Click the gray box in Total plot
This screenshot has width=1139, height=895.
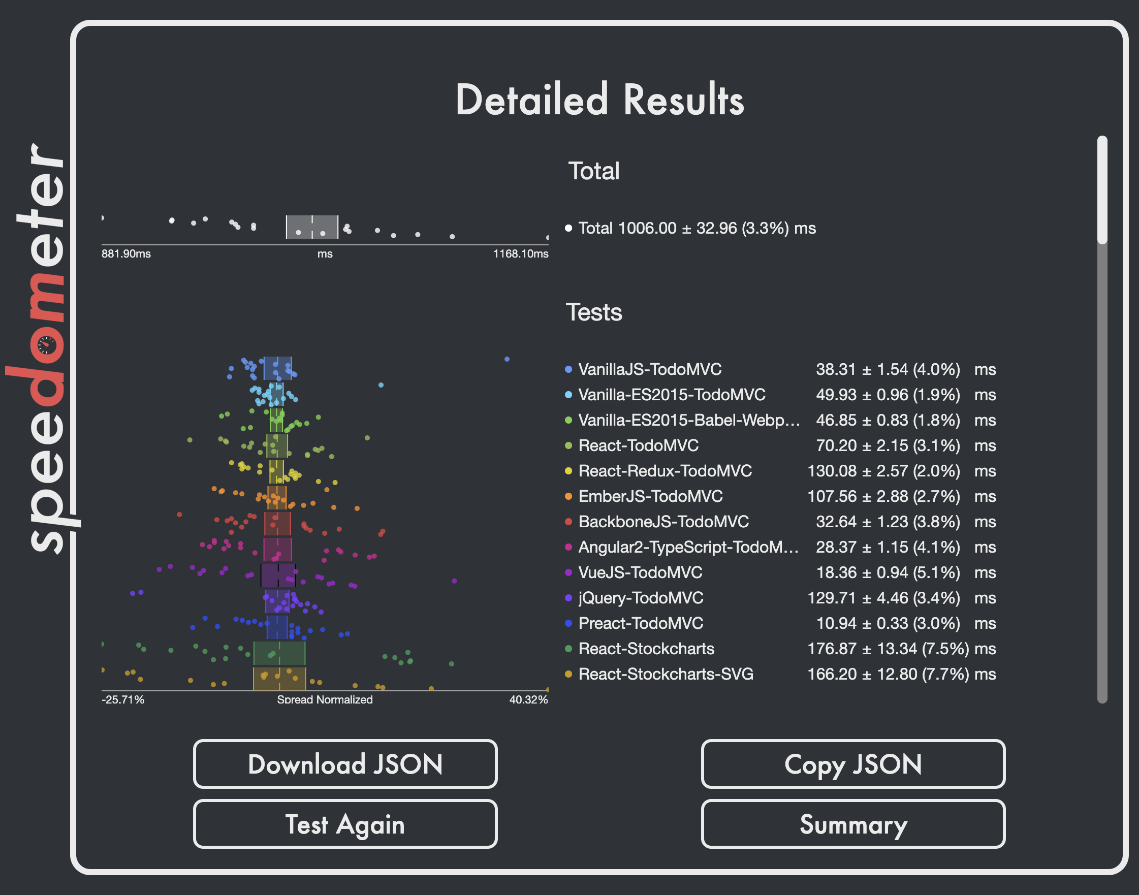point(312,227)
